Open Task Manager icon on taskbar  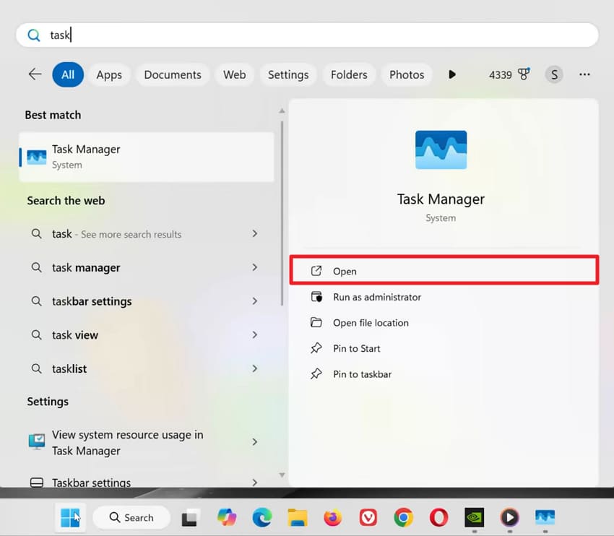click(545, 517)
